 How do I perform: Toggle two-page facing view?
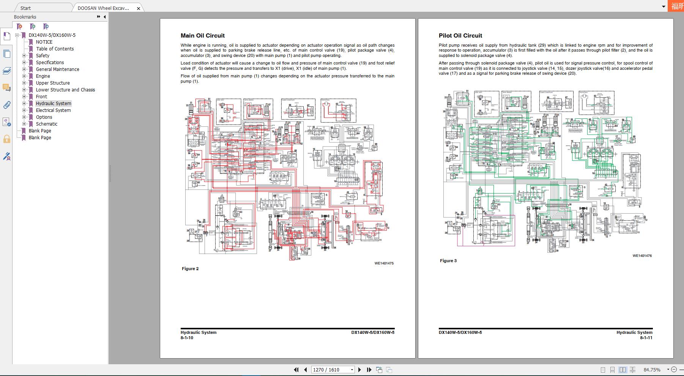(623, 370)
